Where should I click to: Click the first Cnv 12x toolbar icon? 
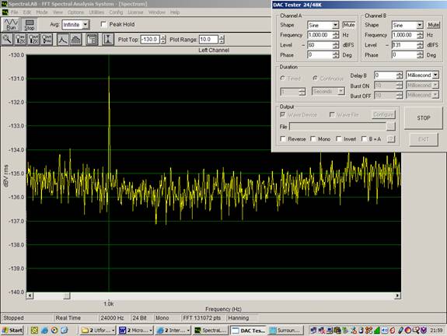tap(20, 40)
